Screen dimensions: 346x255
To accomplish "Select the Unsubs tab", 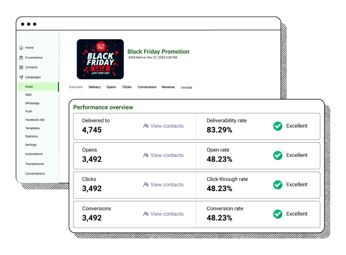I will click(x=187, y=87).
